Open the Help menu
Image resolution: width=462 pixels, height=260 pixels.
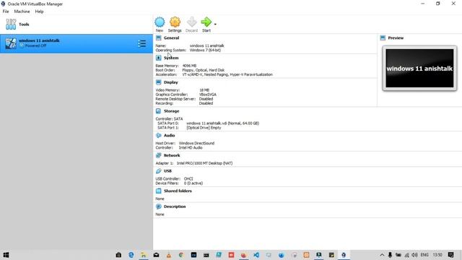point(39,12)
